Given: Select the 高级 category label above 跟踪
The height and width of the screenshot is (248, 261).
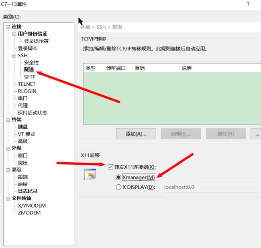Looking at the screenshot, I should click(16, 170).
